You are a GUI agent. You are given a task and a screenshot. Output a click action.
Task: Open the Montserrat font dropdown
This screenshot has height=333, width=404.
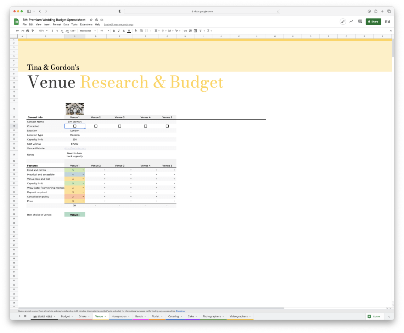click(x=88, y=31)
